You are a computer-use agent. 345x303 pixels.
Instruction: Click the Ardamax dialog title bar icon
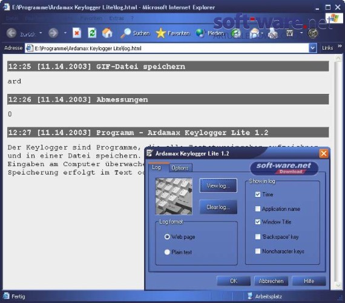point(150,153)
